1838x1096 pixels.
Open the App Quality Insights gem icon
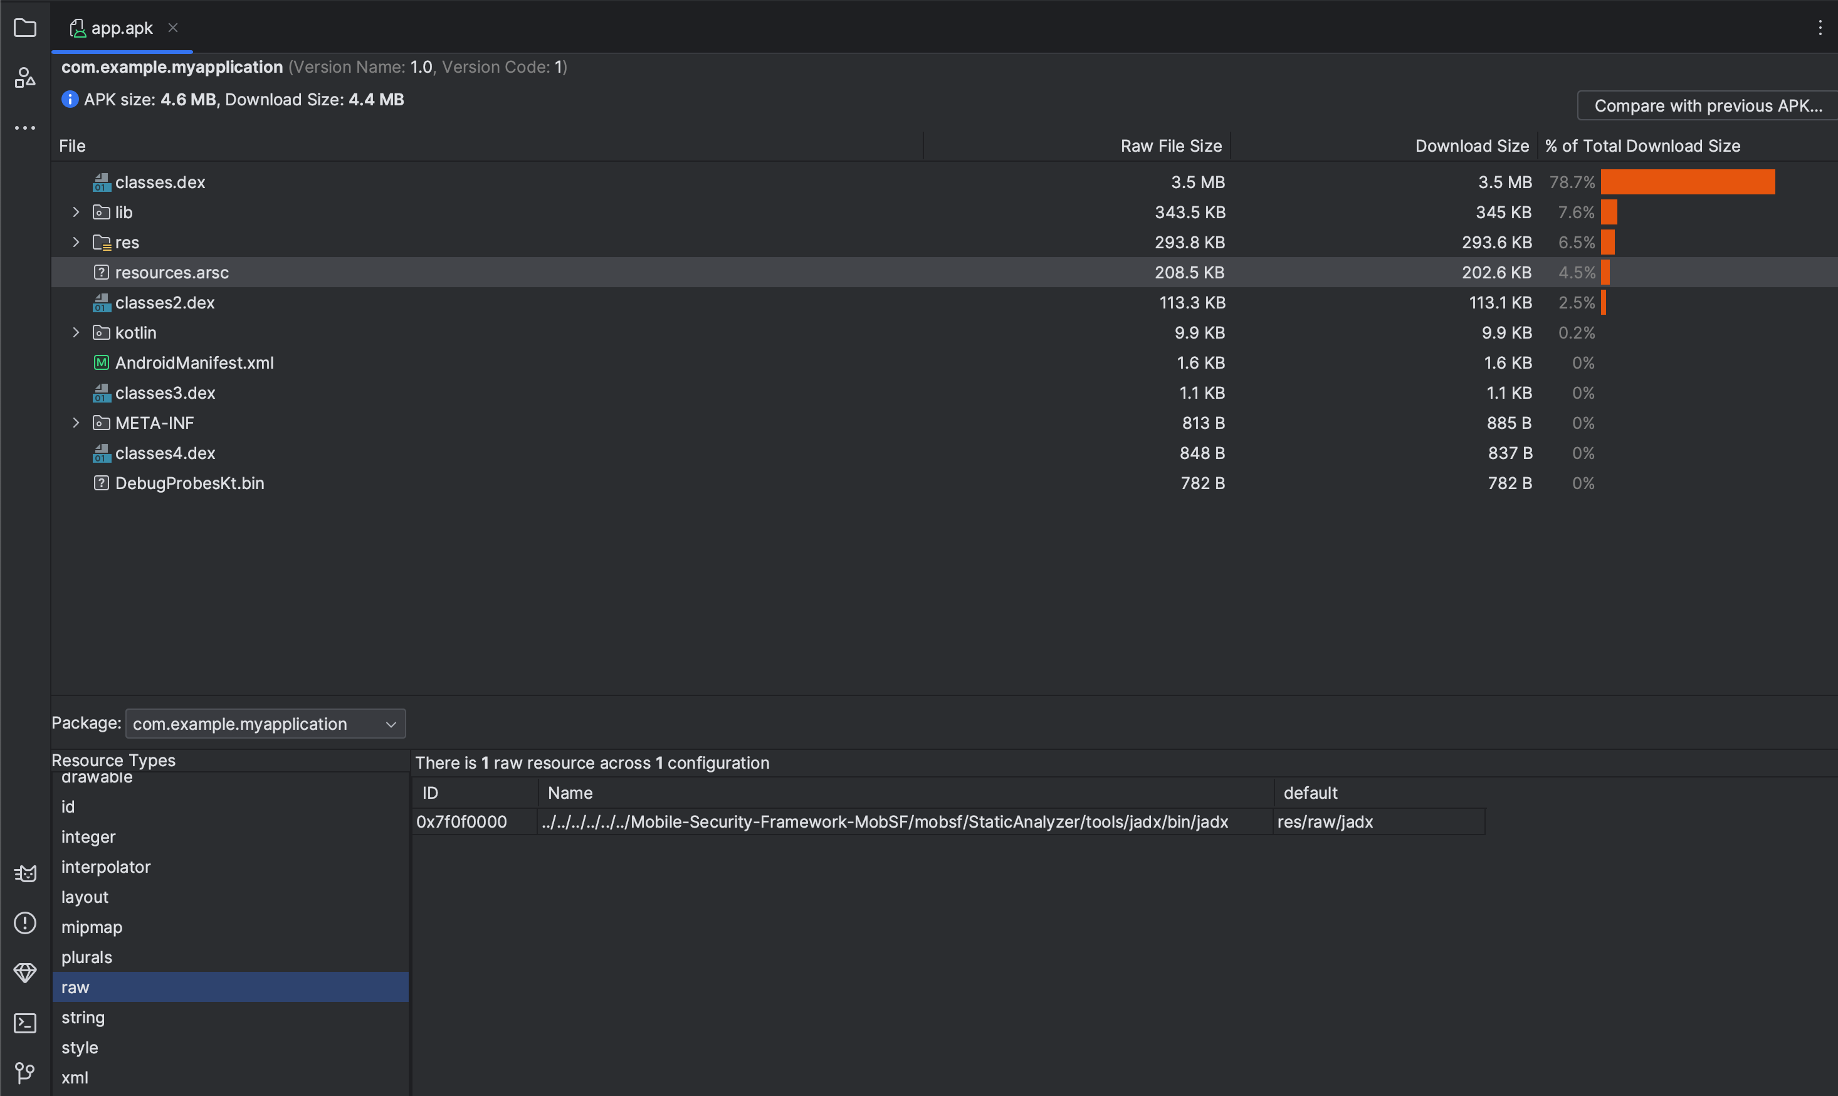[x=25, y=972]
